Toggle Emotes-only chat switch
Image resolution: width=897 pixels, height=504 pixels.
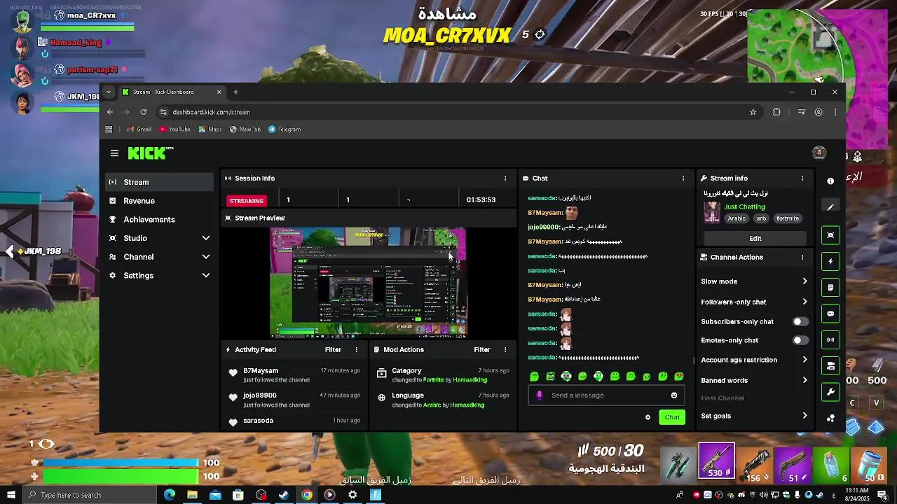(x=800, y=340)
